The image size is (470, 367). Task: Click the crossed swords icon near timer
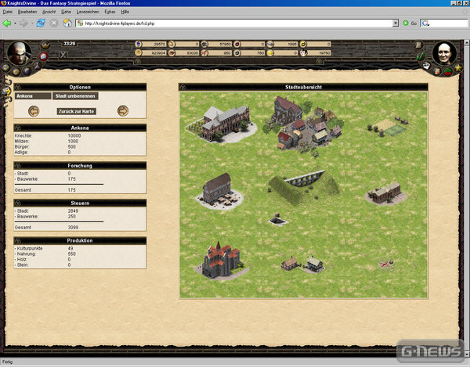pyautogui.click(x=63, y=55)
